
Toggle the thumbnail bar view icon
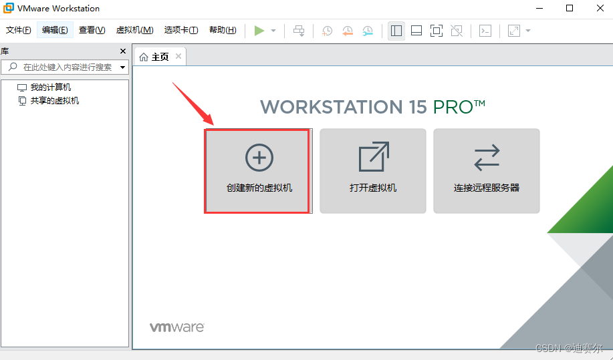point(416,31)
